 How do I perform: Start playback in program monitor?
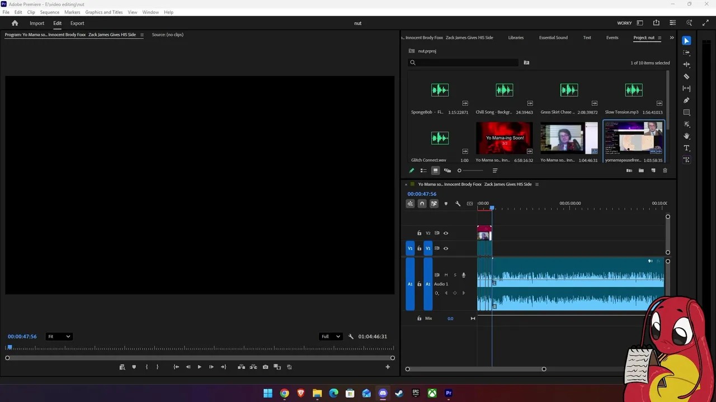pyautogui.click(x=199, y=367)
